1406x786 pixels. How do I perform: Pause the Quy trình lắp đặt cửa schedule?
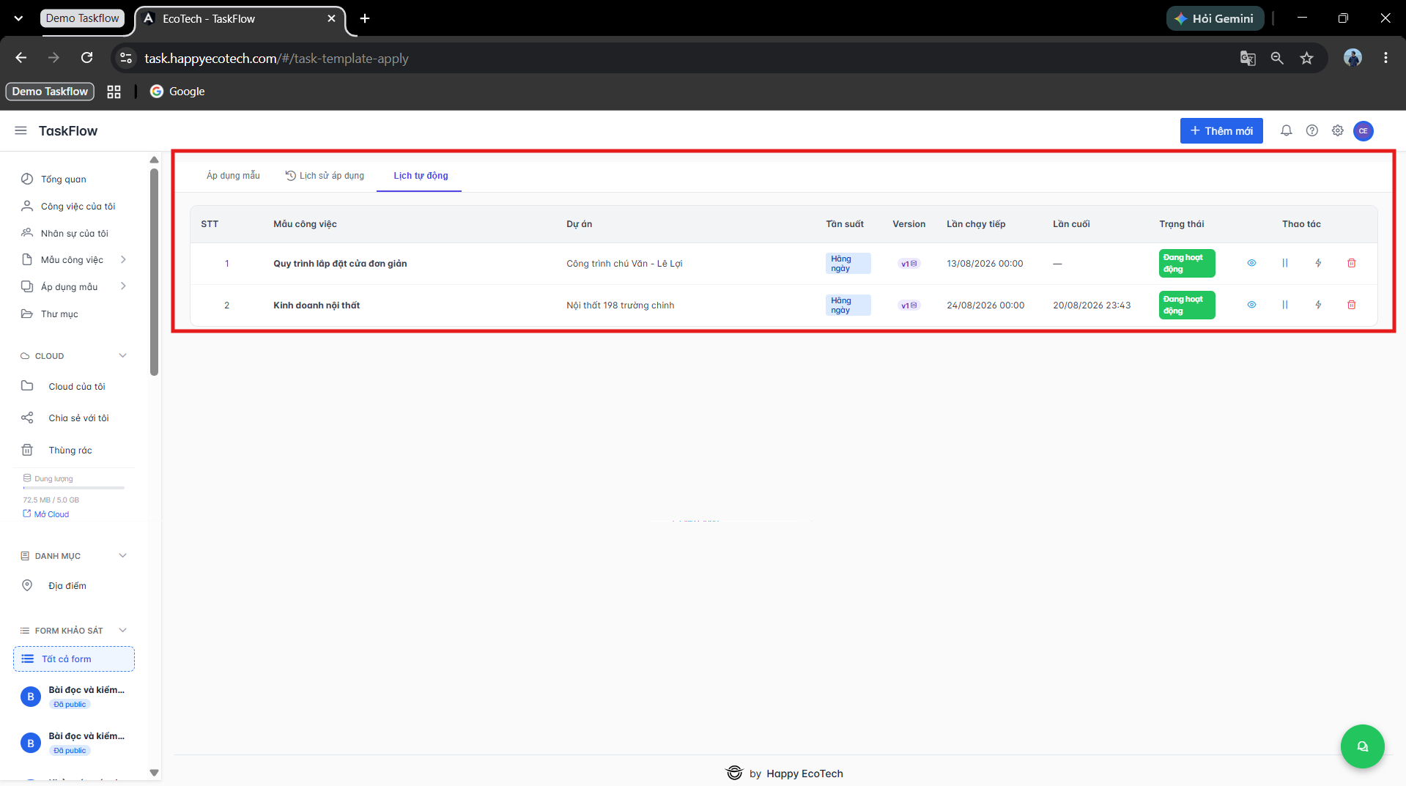(x=1284, y=263)
